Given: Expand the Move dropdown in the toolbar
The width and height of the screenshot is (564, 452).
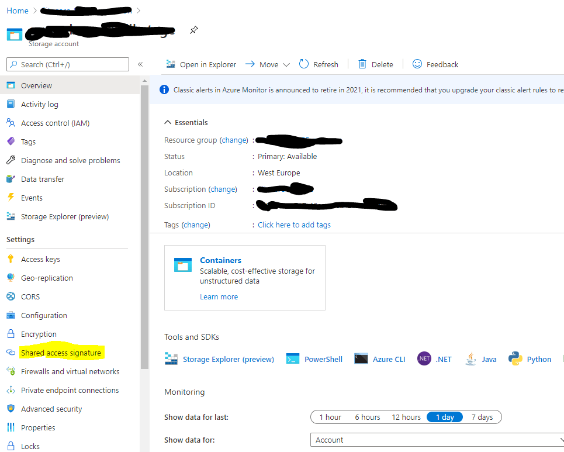Looking at the screenshot, I should 286,65.
